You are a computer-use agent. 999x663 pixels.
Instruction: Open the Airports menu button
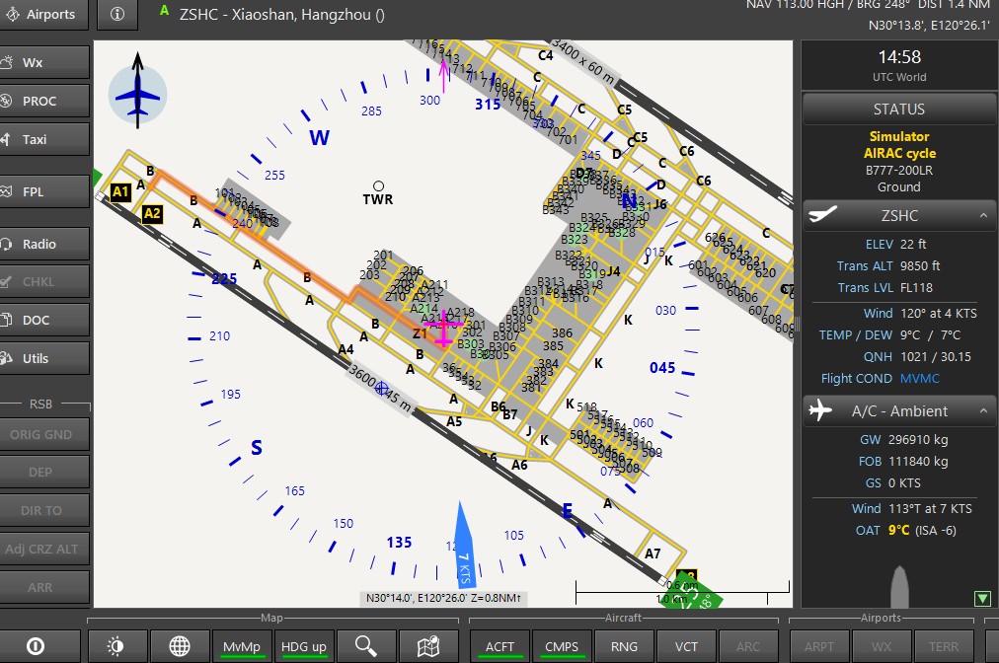(x=42, y=14)
